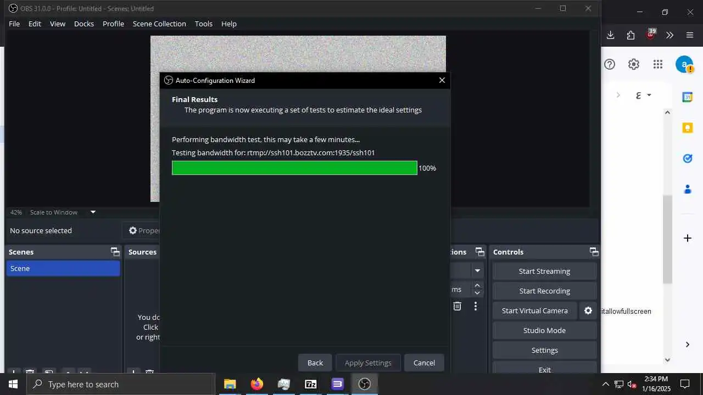The image size is (703, 395).
Task: Get add-ons with plus icon
Action: point(687,238)
